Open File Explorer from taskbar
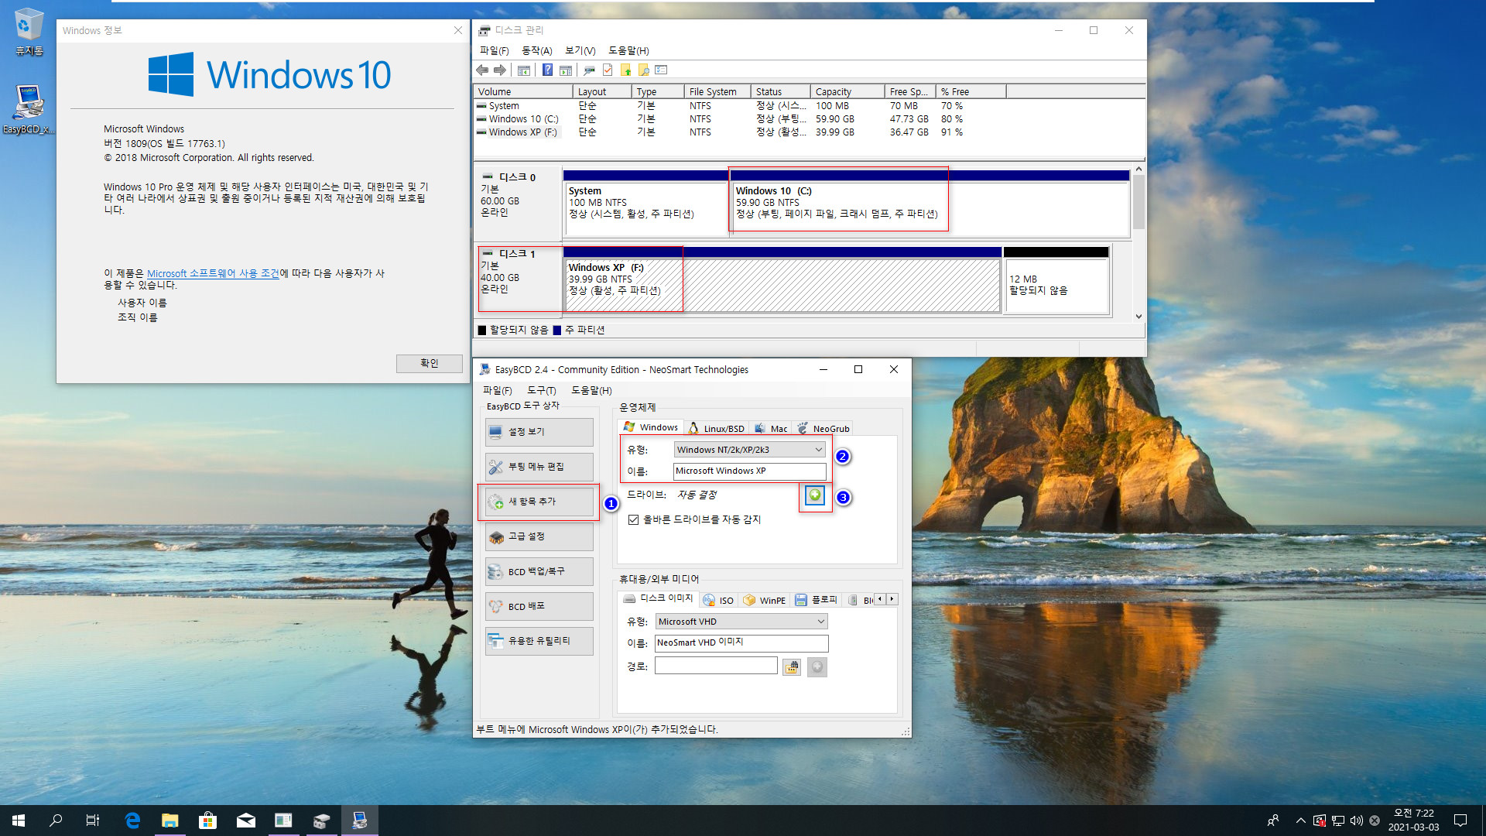The image size is (1486, 836). (x=170, y=821)
